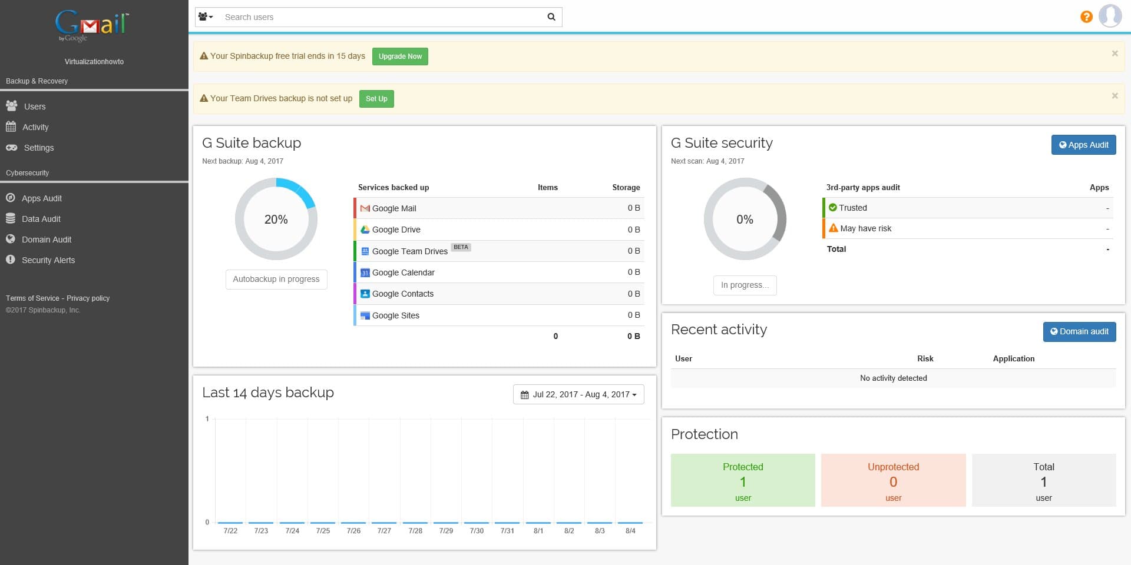Click the Google Contacts service icon
This screenshot has width=1131, height=565.
point(365,294)
